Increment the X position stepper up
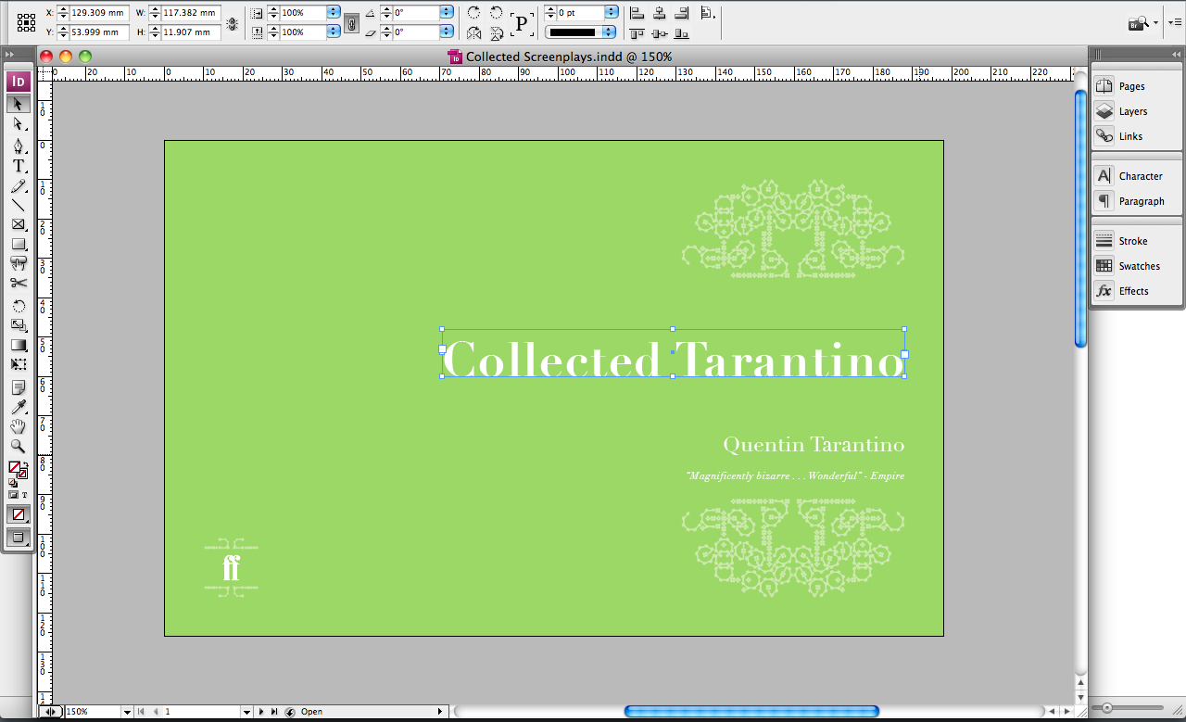1186x722 pixels. 63,9
